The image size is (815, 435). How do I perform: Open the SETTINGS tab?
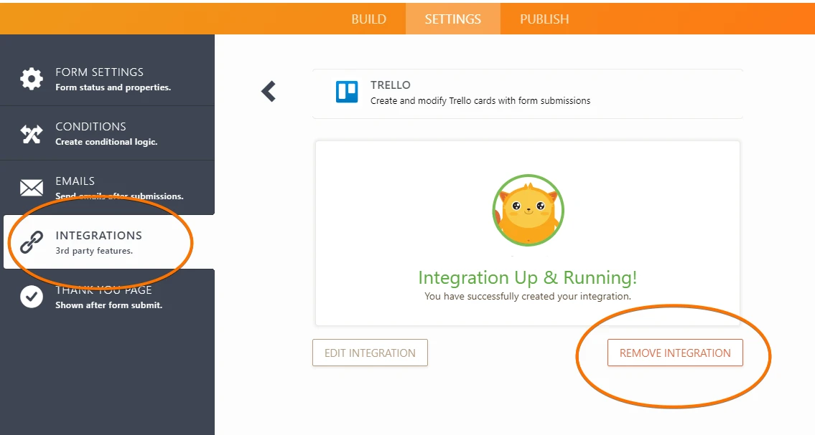452,19
